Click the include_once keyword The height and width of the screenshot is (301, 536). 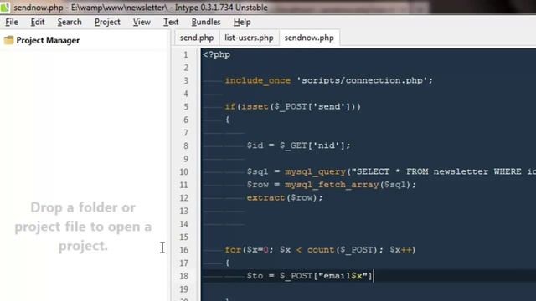(x=258, y=80)
